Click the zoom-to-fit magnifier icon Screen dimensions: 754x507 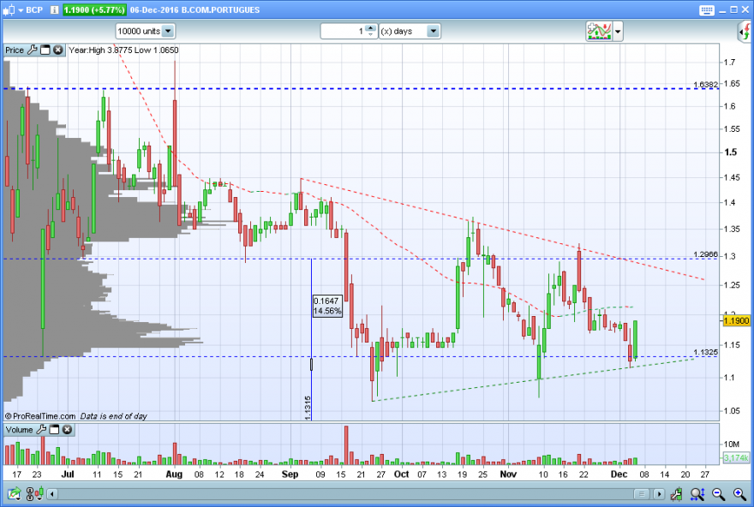click(x=697, y=493)
